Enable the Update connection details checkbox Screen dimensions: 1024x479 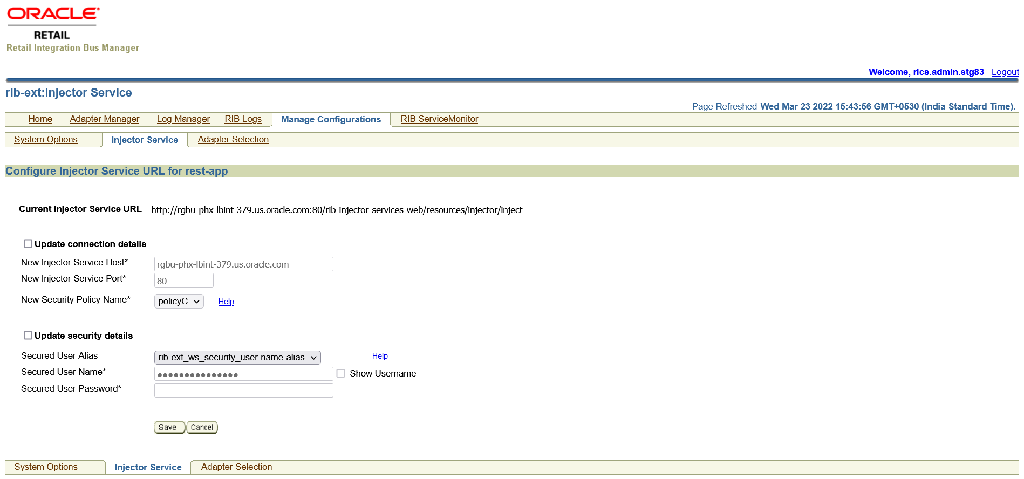(x=28, y=244)
